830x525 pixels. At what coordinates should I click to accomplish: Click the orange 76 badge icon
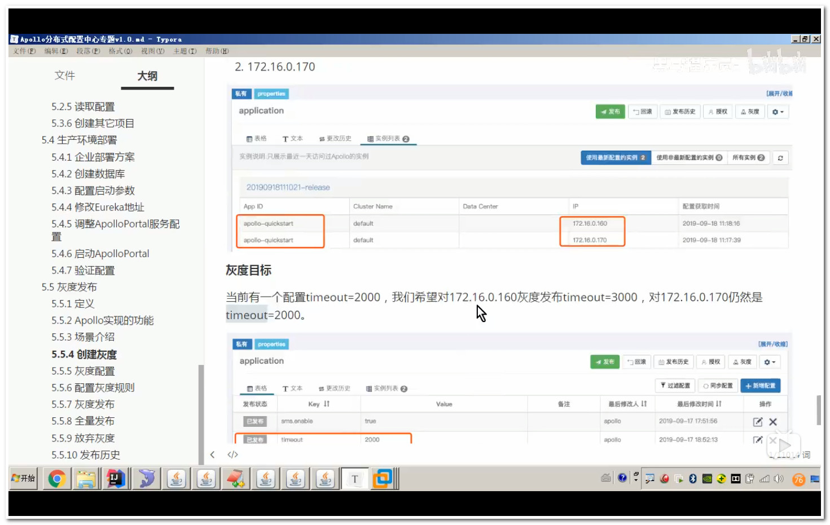798,479
